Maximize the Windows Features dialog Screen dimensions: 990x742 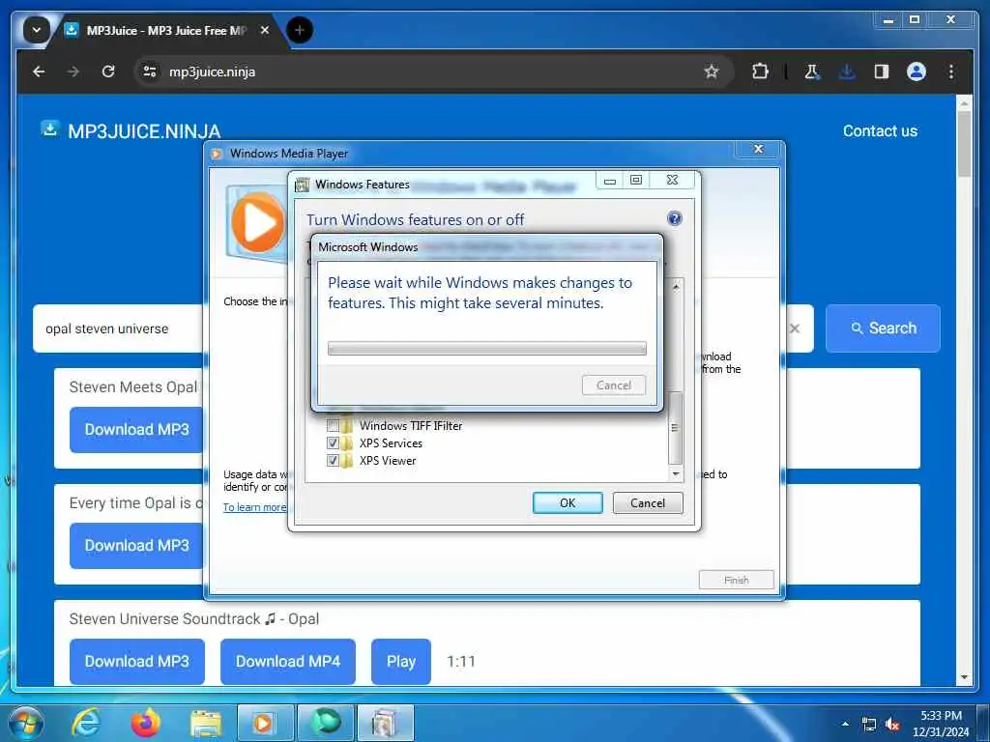[636, 181]
